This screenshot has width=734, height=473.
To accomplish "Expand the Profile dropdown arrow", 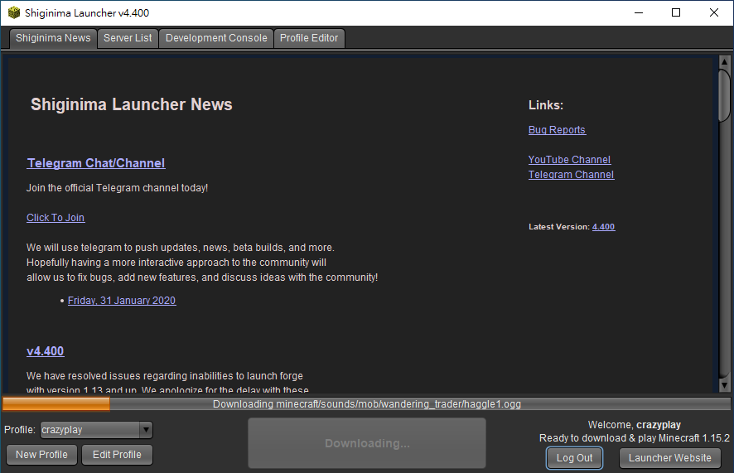I will 146,429.
